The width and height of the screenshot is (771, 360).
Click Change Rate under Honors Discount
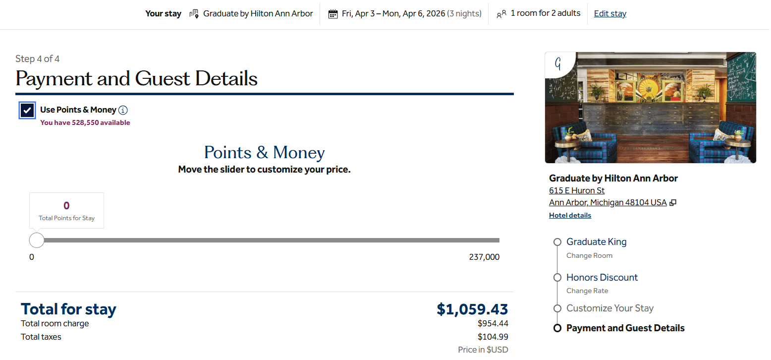587,291
